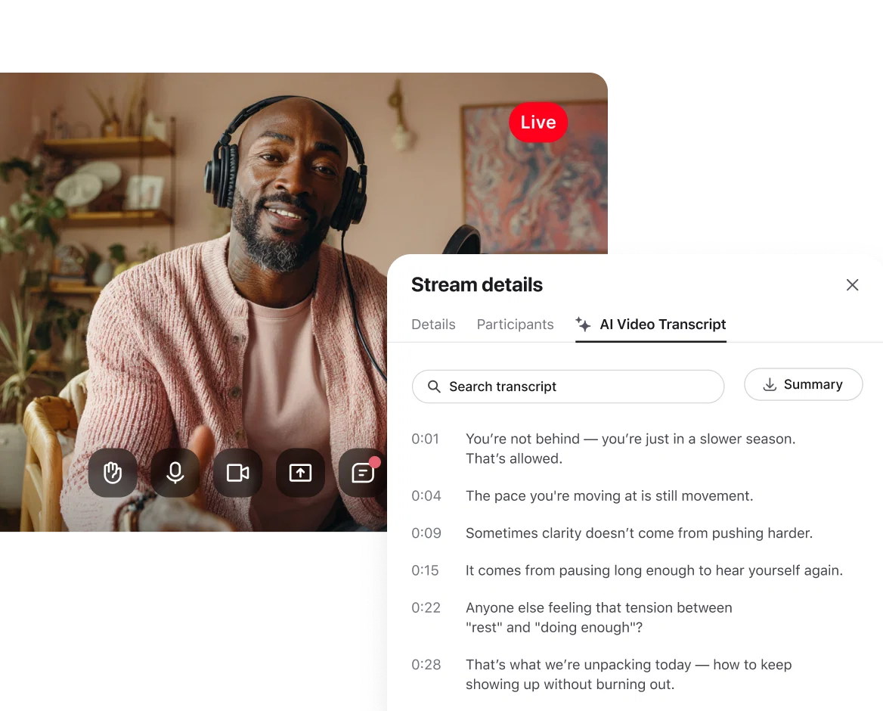Image resolution: width=883 pixels, height=711 pixels.
Task: Click the Search transcript field
Action: pos(568,387)
